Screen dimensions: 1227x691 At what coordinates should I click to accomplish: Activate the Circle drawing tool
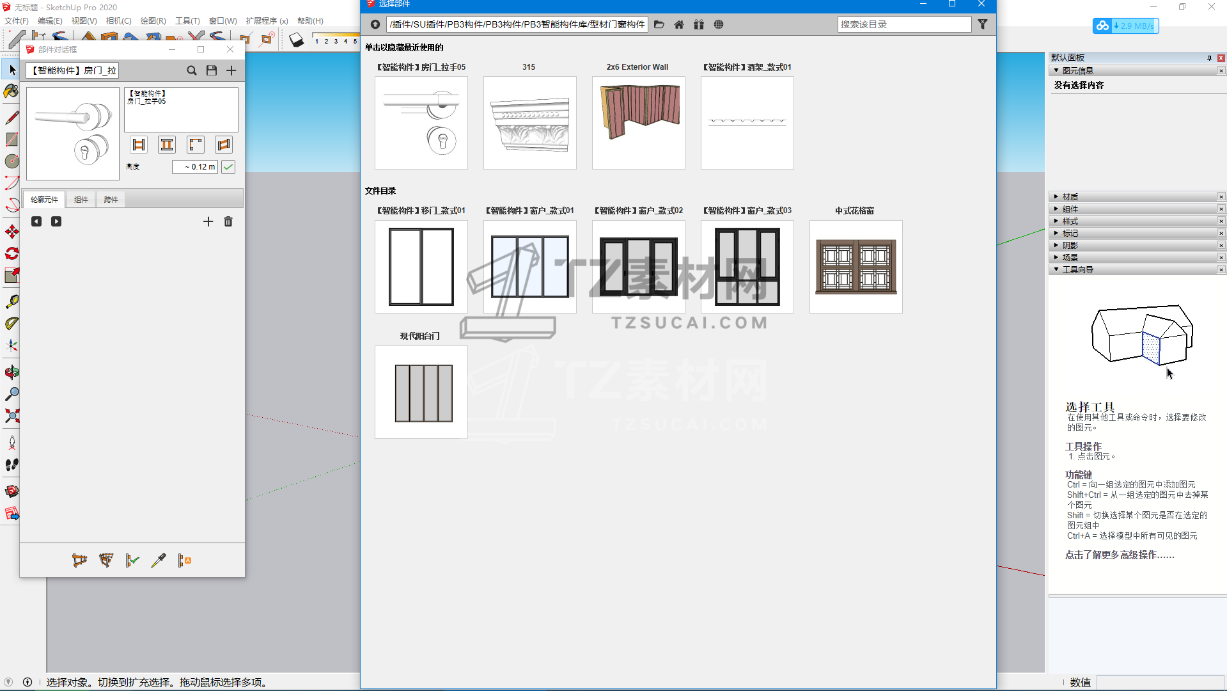click(12, 161)
